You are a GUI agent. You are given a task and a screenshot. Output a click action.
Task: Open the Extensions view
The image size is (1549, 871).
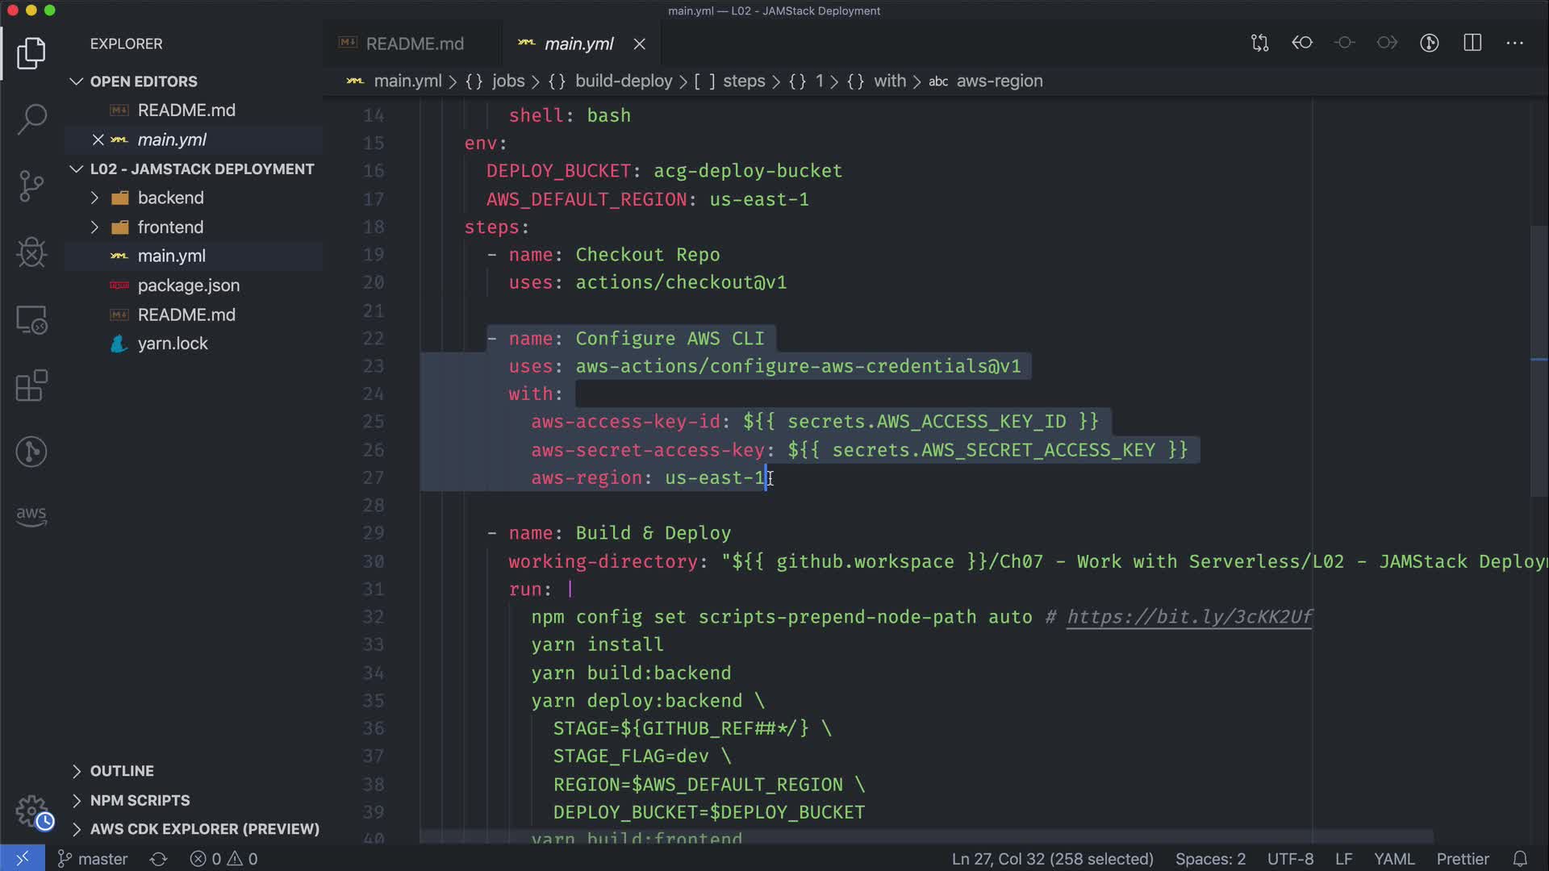point(31,385)
